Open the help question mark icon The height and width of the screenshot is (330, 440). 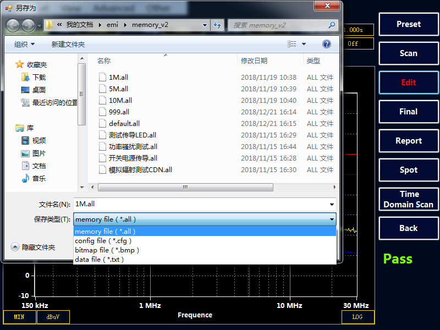tap(326, 44)
